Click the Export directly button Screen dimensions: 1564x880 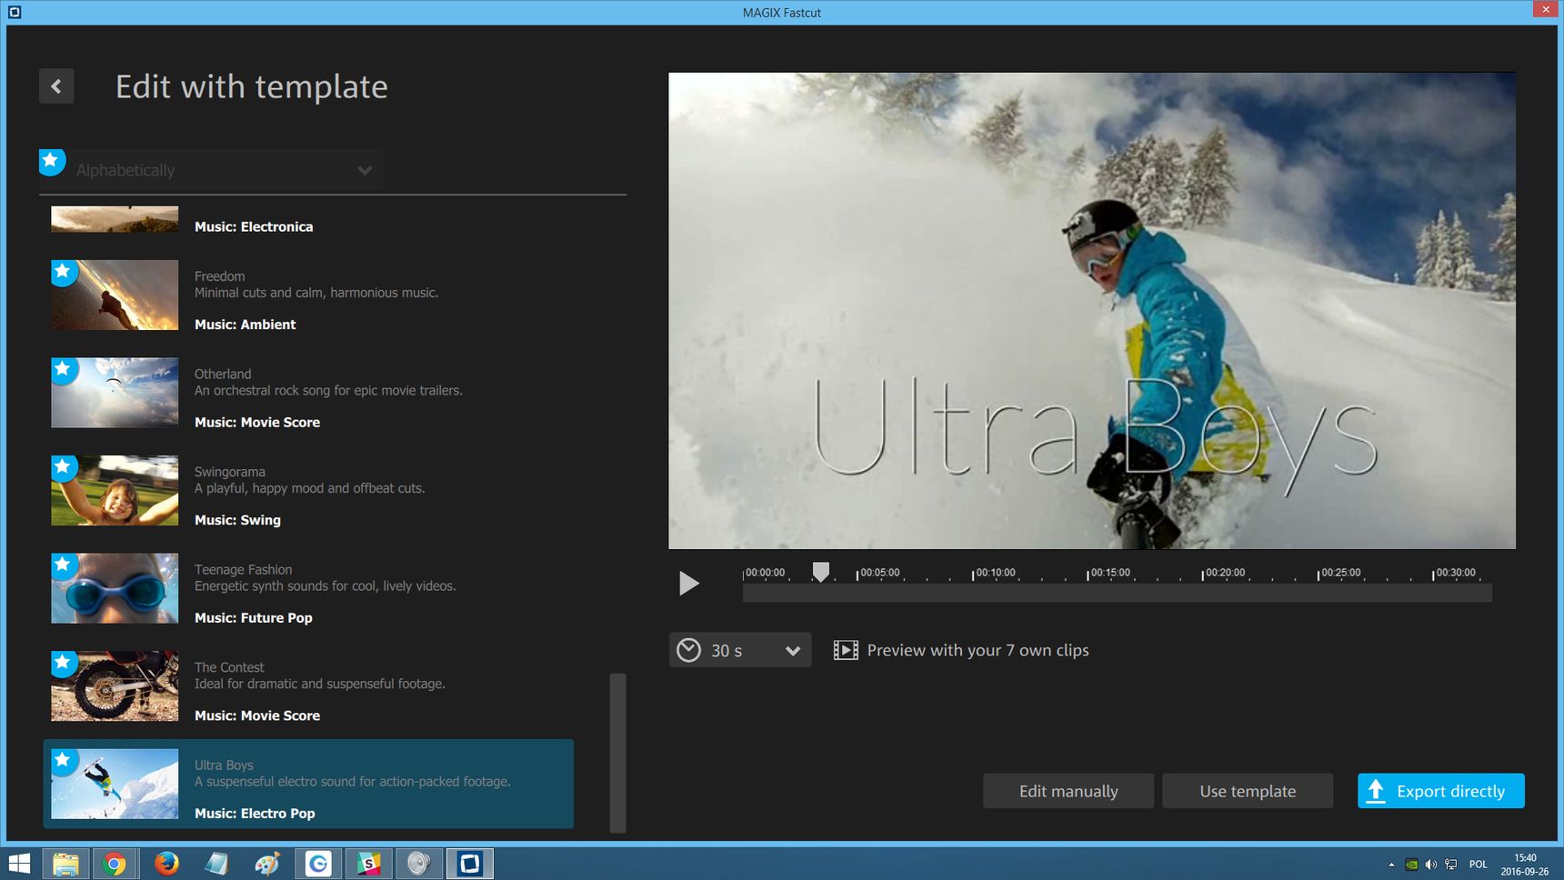coord(1440,791)
